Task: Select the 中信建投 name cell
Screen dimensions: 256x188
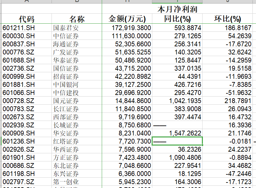Action: tap(77, 93)
